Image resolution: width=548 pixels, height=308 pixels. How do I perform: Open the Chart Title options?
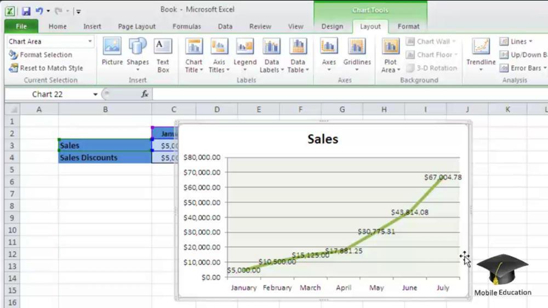[194, 56]
